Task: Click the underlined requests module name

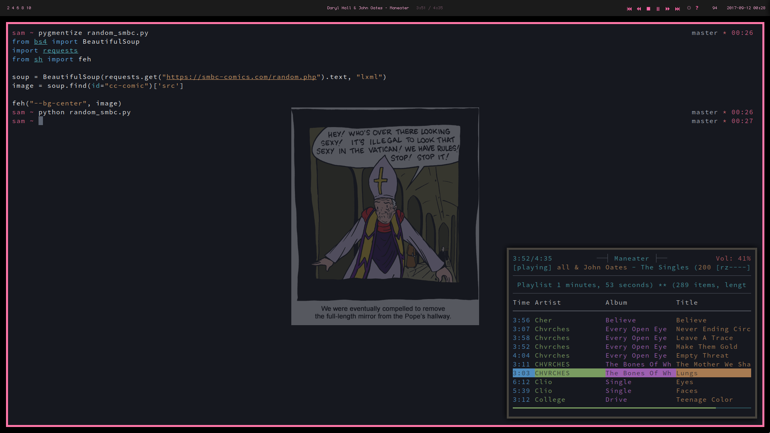Action: point(60,51)
